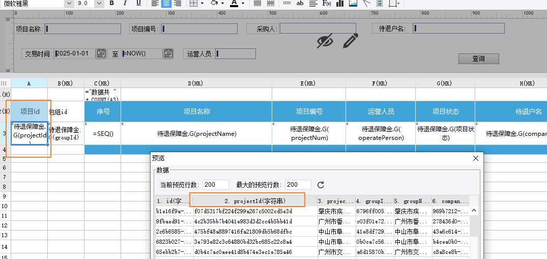
Task: Click the cell border style icon
Action: 194,3
